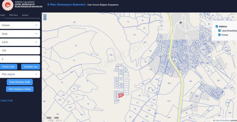Click the Planları Getir button

point(8,67)
